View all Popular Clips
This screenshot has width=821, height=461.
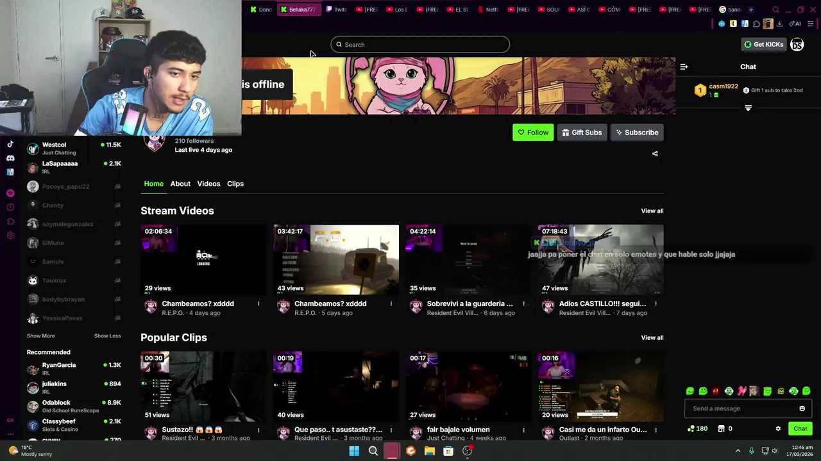(x=652, y=337)
